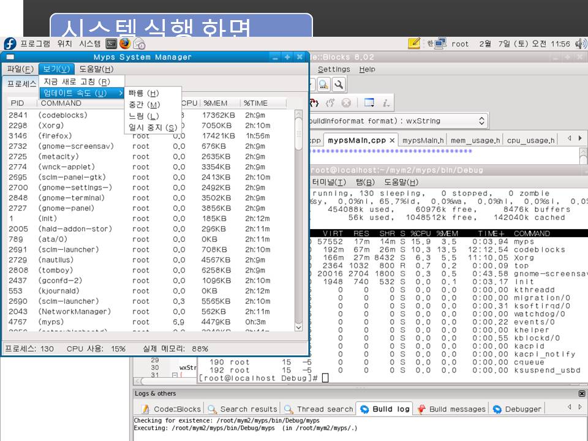Viewport: 588px width, 441px height.
Task: Click the log tabs left arrow
Action: click(569, 407)
